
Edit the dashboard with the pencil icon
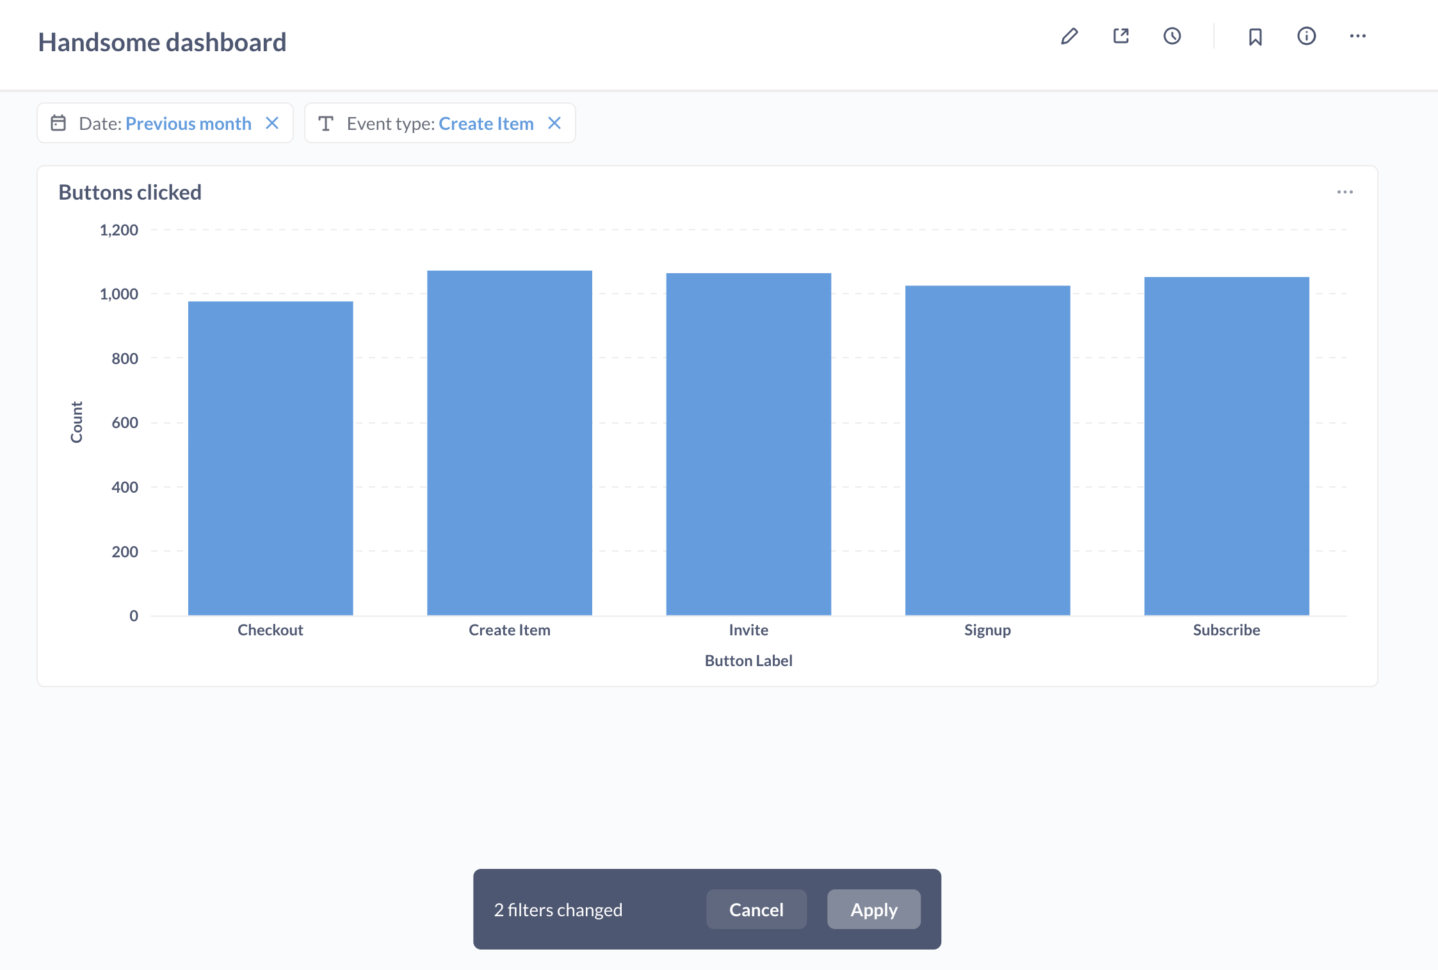click(x=1069, y=36)
